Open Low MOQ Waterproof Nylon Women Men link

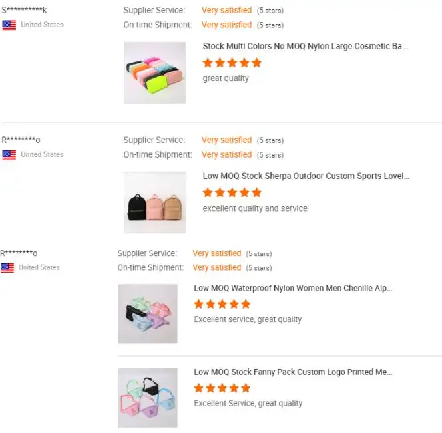pos(293,289)
